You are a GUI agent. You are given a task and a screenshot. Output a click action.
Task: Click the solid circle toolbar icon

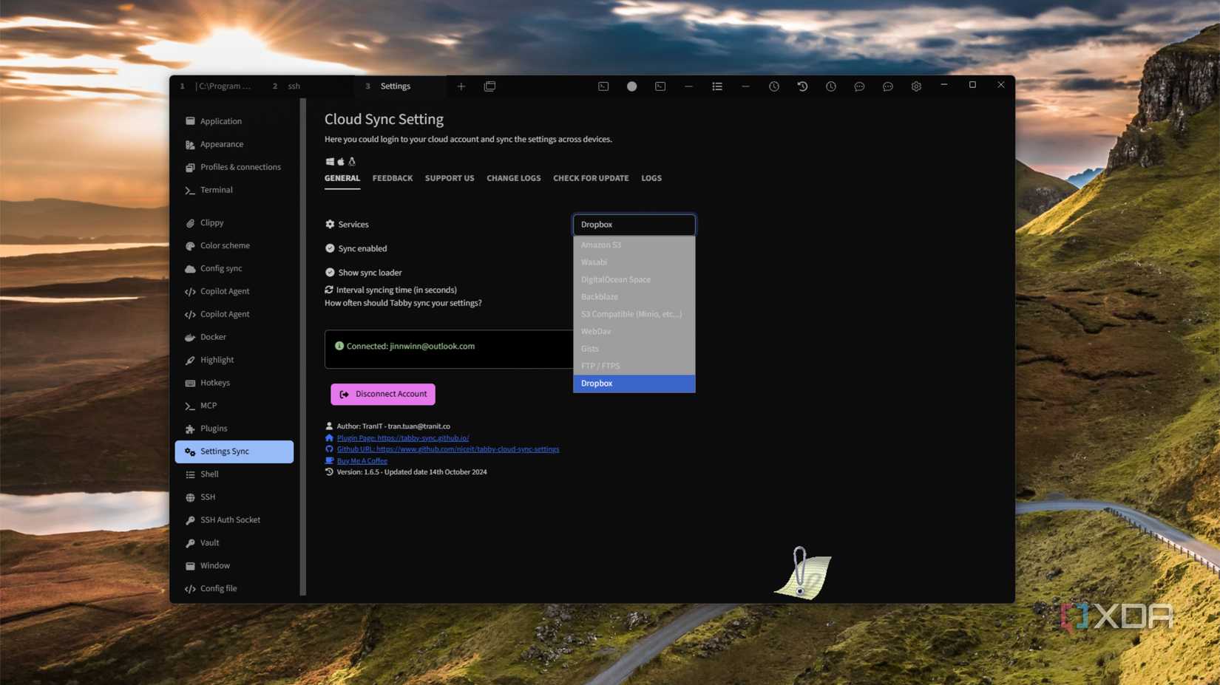632,86
